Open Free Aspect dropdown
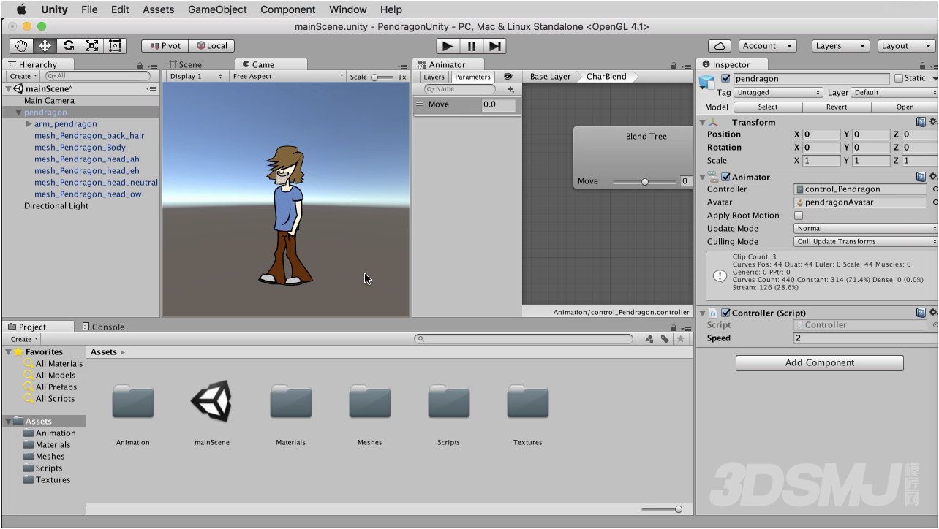 287,76
